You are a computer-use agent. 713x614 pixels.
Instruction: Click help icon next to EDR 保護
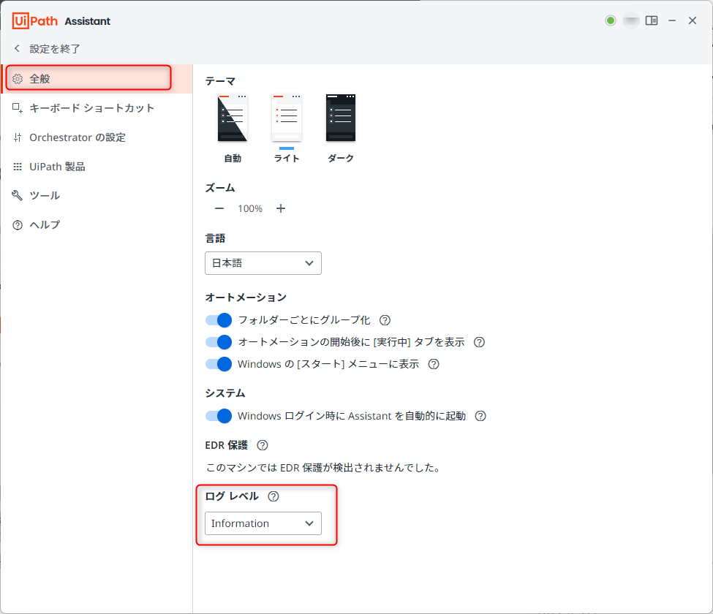click(263, 445)
